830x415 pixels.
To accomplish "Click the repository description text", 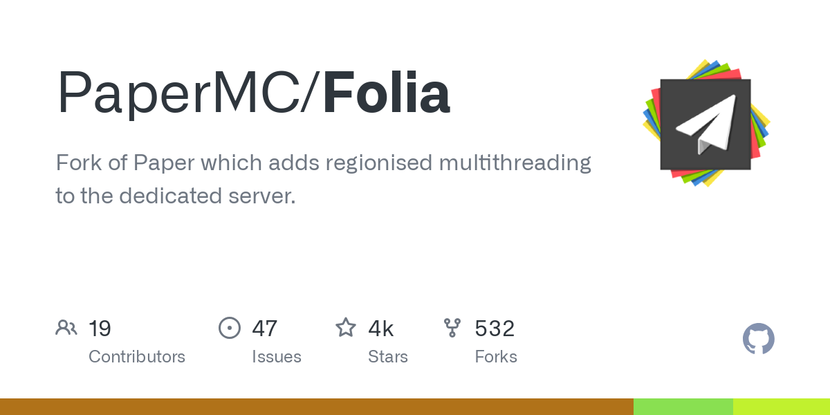I will (x=323, y=179).
